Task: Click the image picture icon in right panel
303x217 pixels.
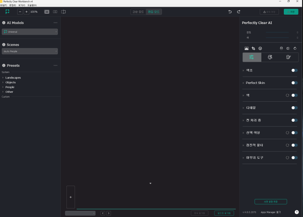Action: coord(247,48)
